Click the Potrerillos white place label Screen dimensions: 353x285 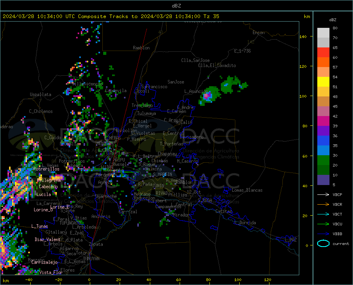tap(46, 169)
